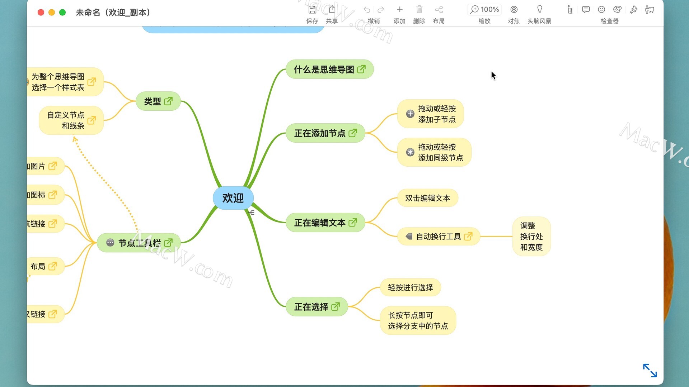This screenshot has height=387, width=689.
Task: Open link icon on 什么是思维导图 node
Action: (x=361, y=69)
